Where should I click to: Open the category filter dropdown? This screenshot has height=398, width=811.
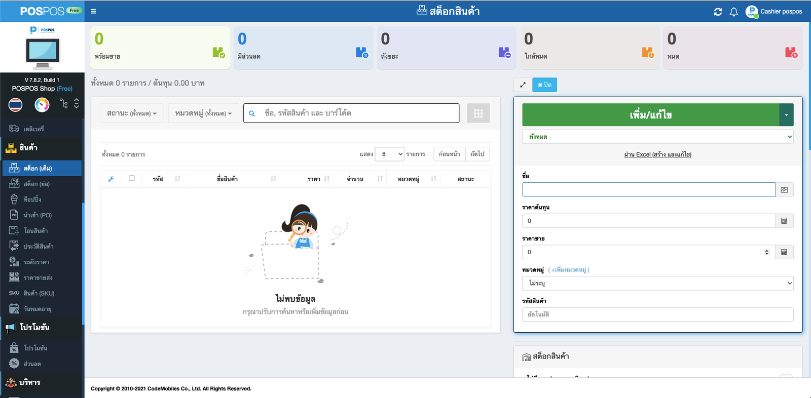tap(203, 113)
